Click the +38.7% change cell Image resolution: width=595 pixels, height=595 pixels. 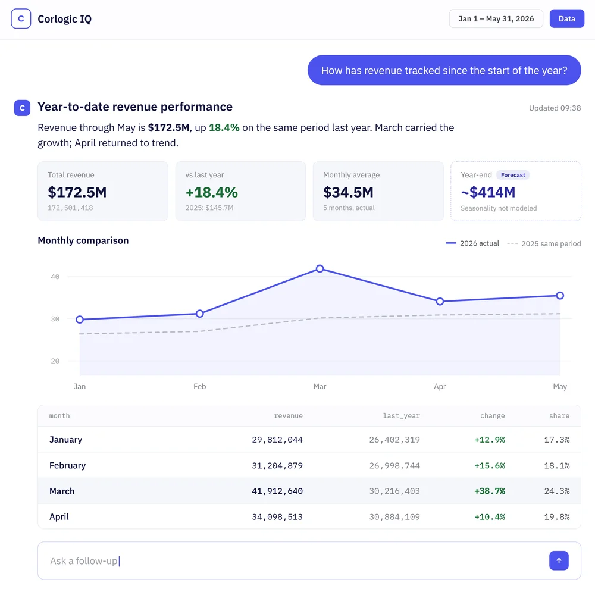tap(490, 491)
